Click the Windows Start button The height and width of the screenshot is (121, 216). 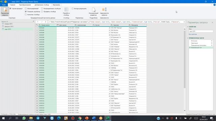(x=3, y=118)
